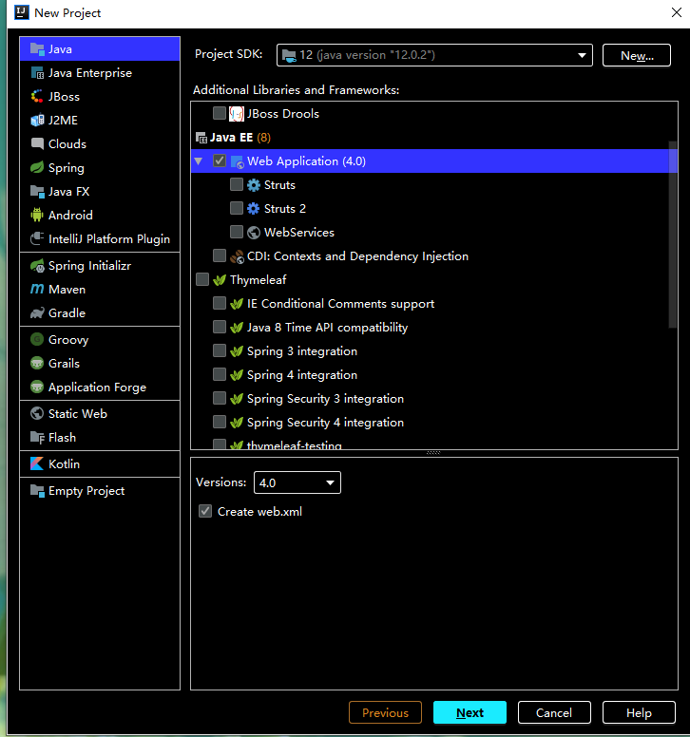The height and width of the screenshot is (737, 690).
Task: Open the Versions 4.0 dropdown
Action: pos(297,482)
